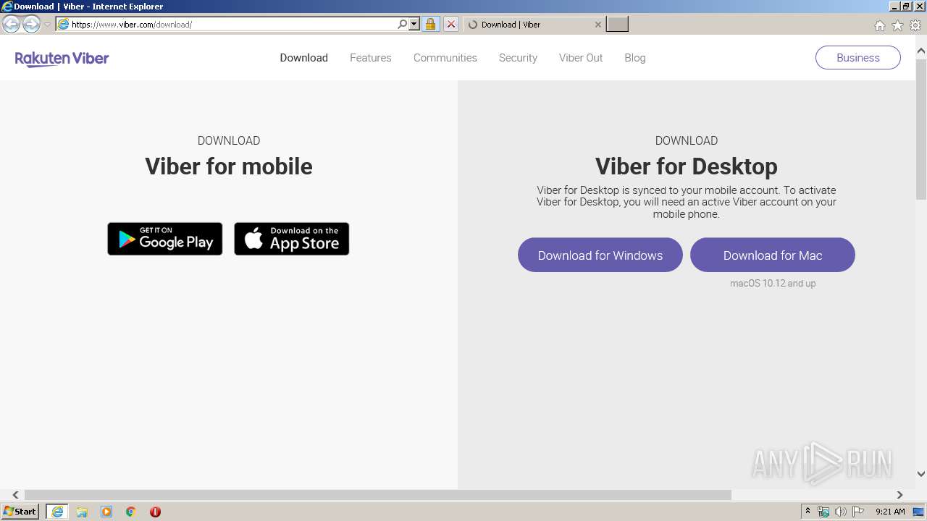Click the Viber for Desktop heading

pyautogui.click(x=687, y=166)
